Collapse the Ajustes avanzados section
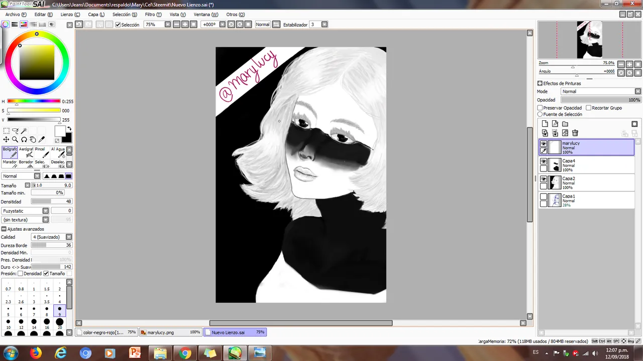This screenshot has height=361, width=643. tap(4, 229)
